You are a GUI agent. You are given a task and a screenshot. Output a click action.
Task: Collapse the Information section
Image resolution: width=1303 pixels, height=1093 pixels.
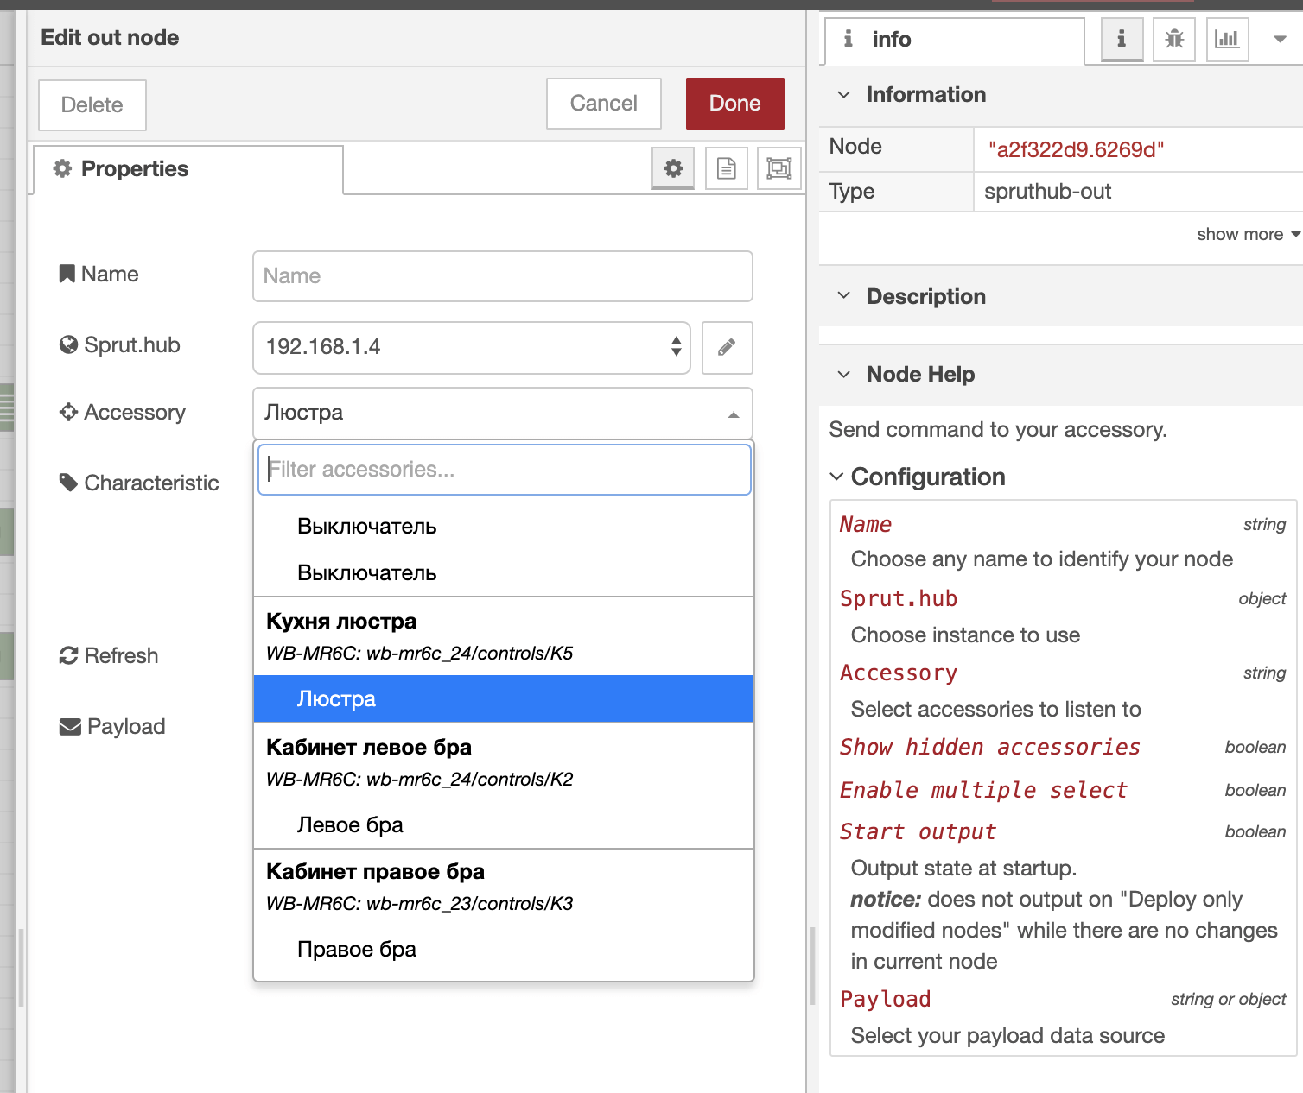844,95
